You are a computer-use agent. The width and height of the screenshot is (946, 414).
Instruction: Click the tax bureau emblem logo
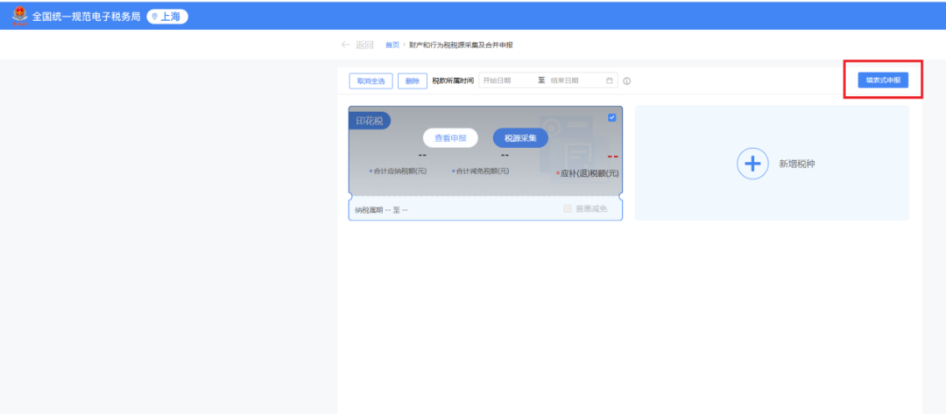19,16
